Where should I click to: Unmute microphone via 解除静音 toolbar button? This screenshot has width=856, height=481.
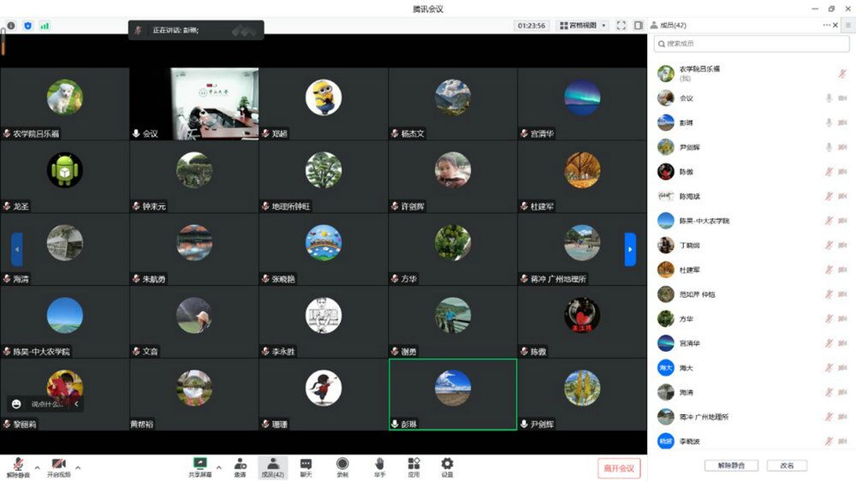(17, 463)
